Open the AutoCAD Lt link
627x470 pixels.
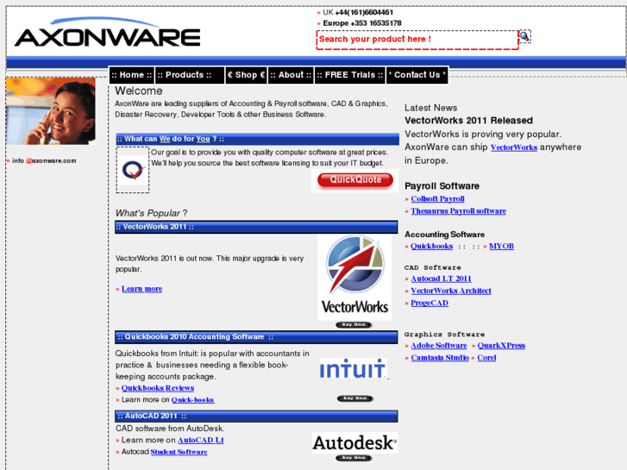[200, 440]
